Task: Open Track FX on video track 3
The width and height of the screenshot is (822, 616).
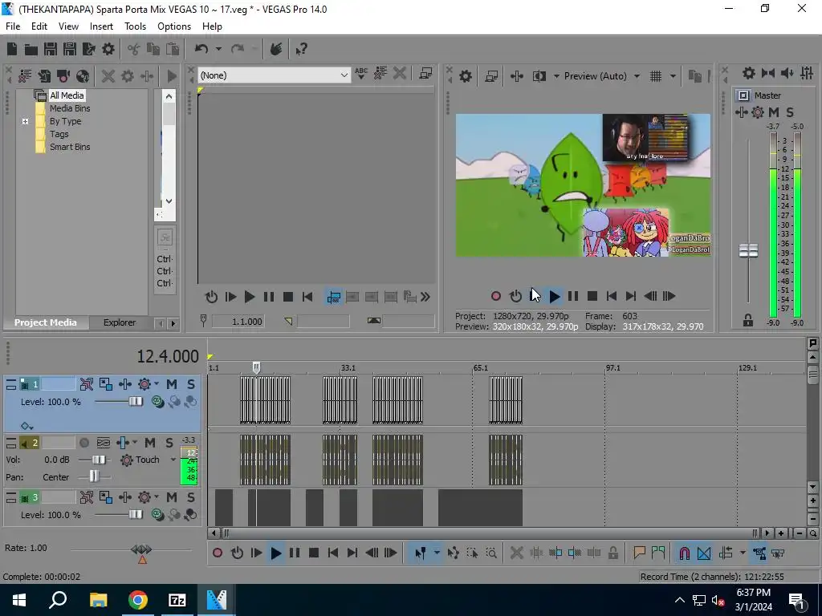Action: click(x=144, y=497)
